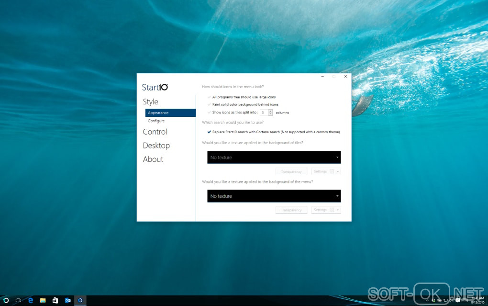Open the Control section
The image size is (488, 306).
155,132
